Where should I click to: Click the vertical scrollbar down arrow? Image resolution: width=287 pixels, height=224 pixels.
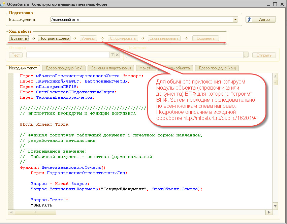pyautogui.click(x=276, y=206)
